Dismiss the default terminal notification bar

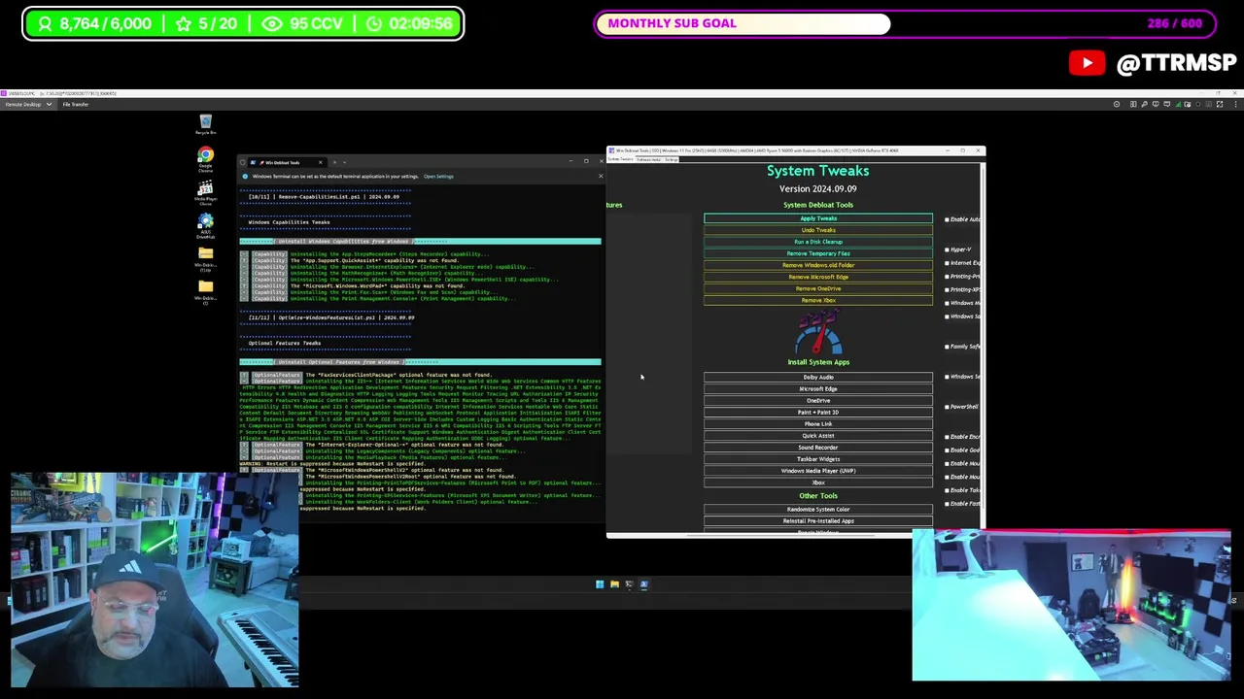[x=600, y=176]
